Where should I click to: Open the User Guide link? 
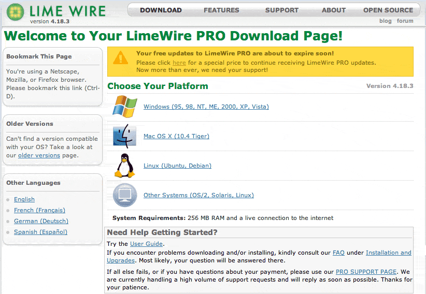coord(147,244)
